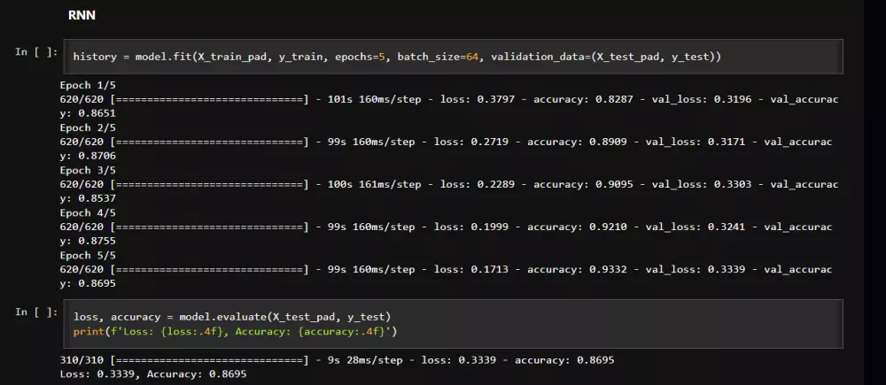Click the progress line with loss: 0.2719
Viewport: 886px width, 385px height.
point(446,142)
